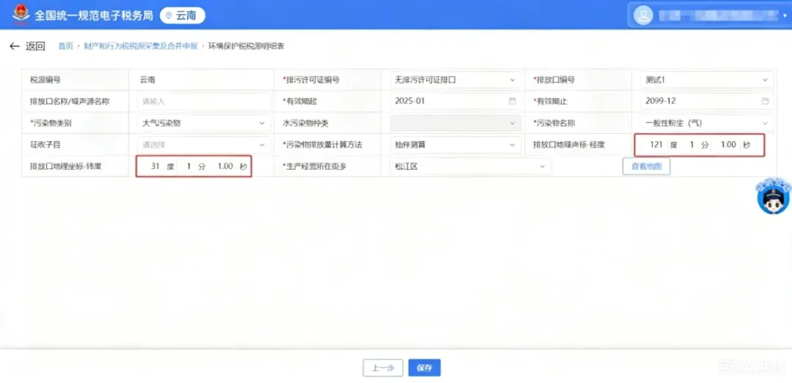Open the cartoon police assistant avatar

[774, 197]
